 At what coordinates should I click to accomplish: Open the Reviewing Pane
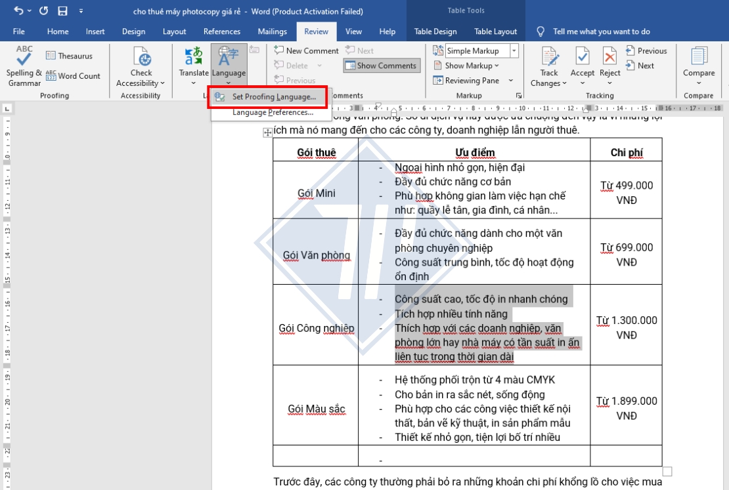coord(466,80)
